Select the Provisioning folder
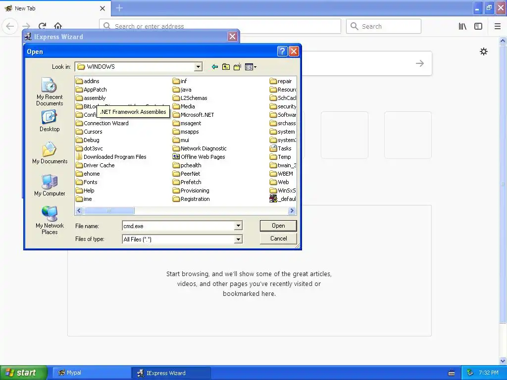Viewport: 507px width, 380px height. [191, 190]
